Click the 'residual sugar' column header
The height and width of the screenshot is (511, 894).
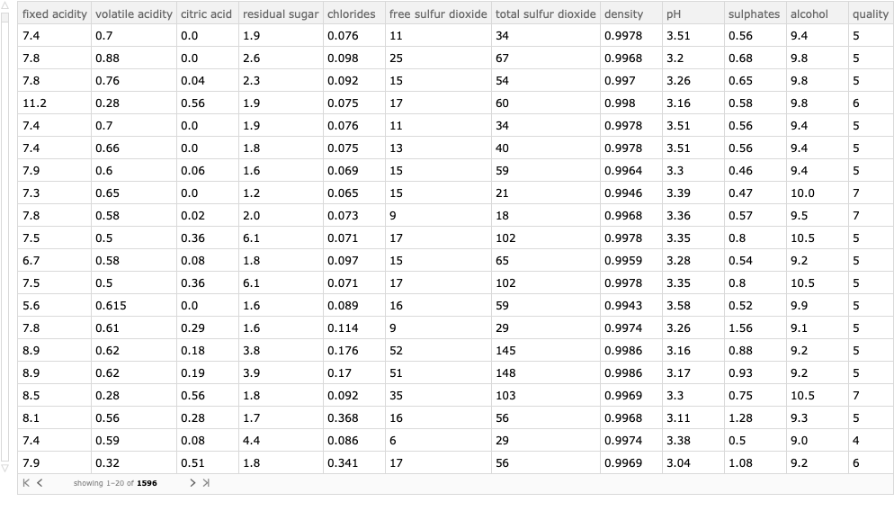(x=281, y=13)
